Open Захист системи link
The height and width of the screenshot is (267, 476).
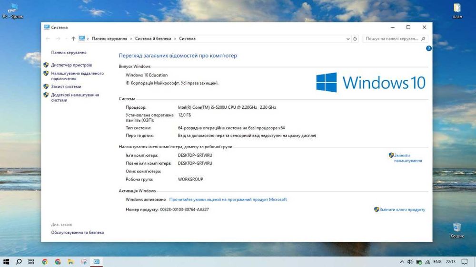pos(66,86)
